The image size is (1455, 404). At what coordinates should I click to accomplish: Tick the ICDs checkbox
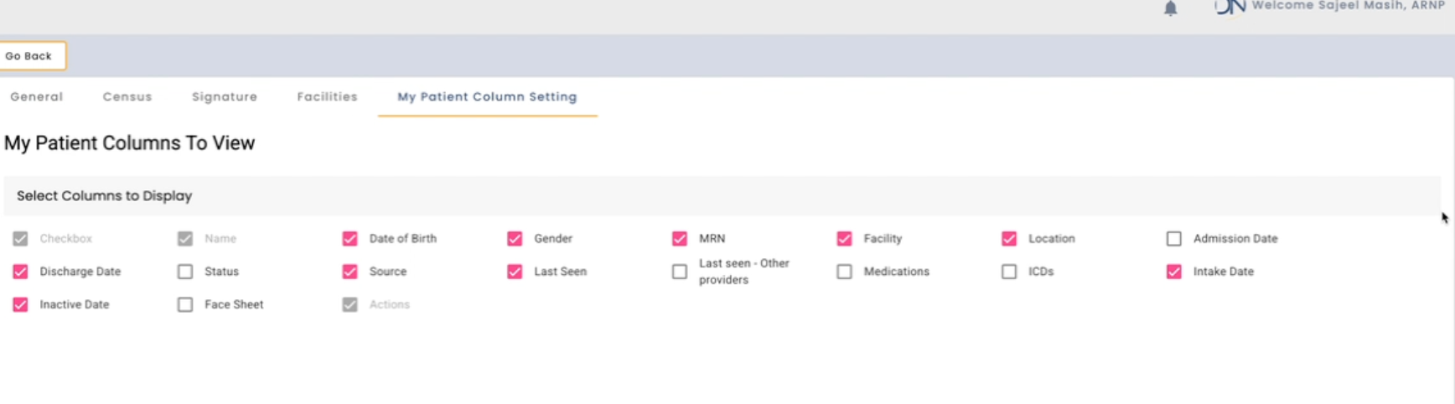point(1009,272)
